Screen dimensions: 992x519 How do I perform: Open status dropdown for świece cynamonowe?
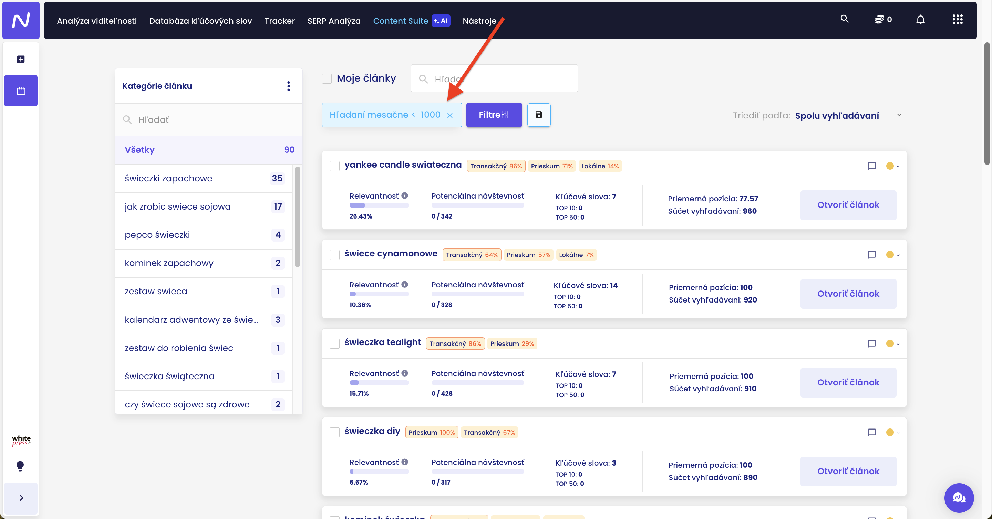tap(892, 255)
